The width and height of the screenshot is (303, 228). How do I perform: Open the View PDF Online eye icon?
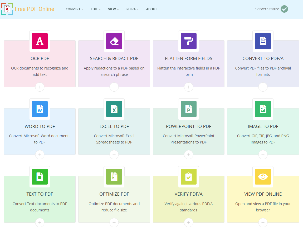coord(263,177)
